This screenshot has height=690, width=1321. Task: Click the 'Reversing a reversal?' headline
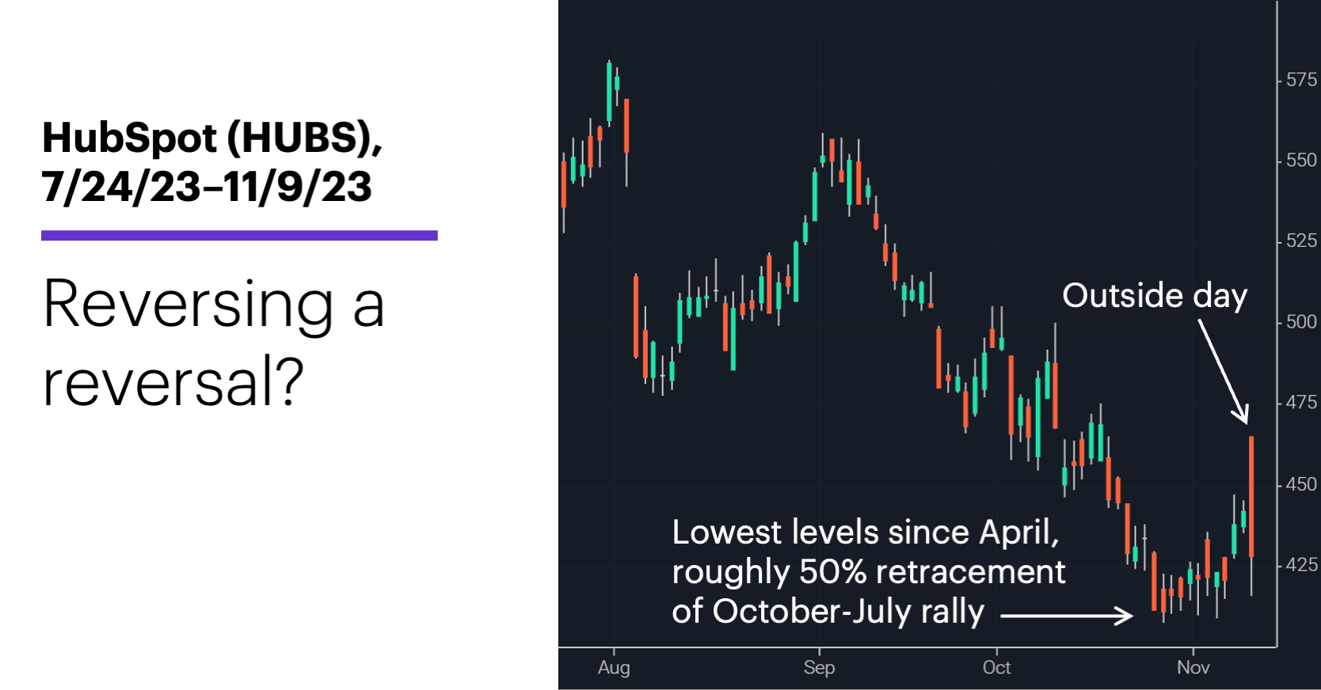[214, 342]
